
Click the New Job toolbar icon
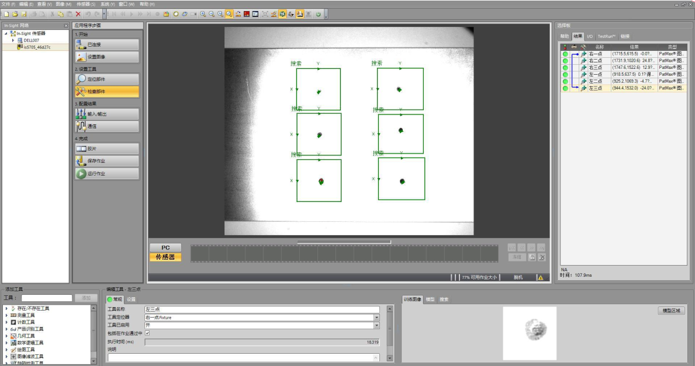[6, 13]
